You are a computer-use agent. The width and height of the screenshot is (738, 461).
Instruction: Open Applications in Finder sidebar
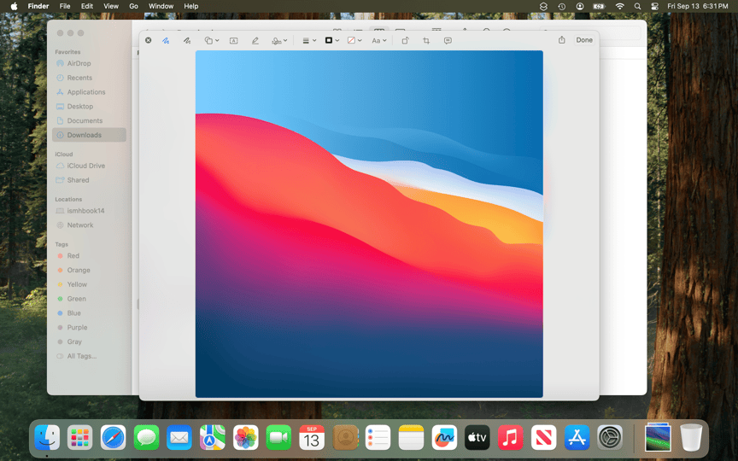tap(89, 92)
